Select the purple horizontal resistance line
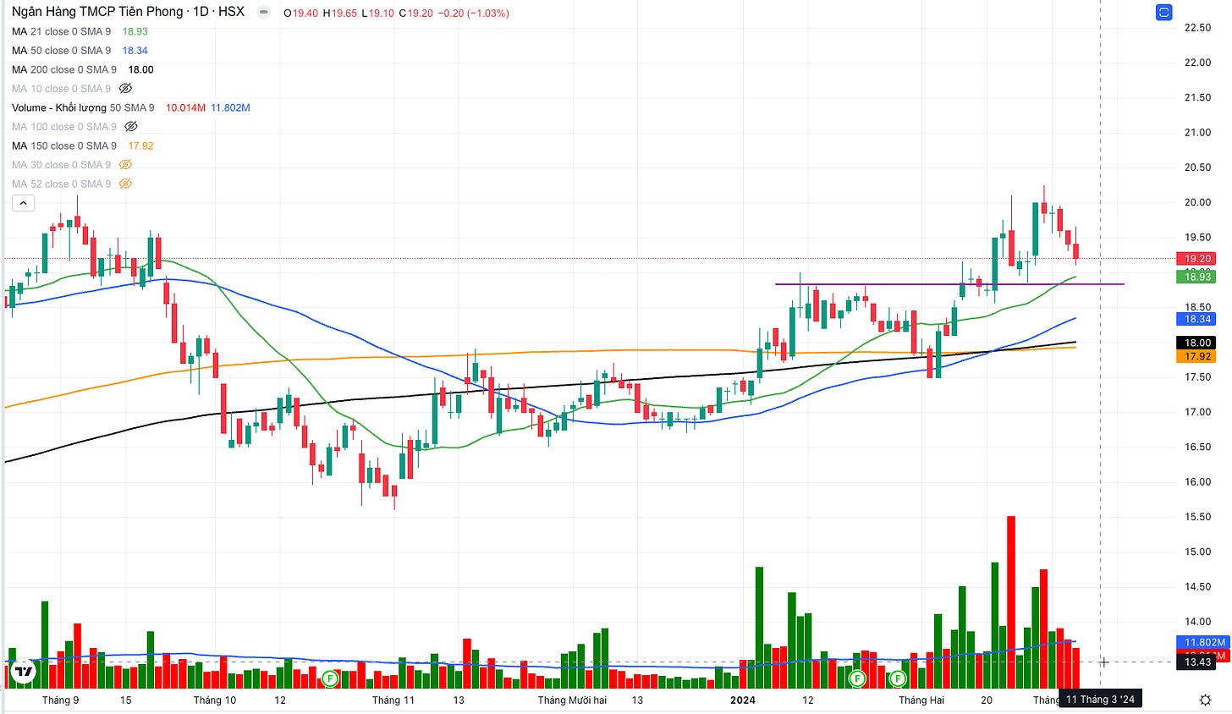This screenshot has height=714, width=1232. pos(949,284)
